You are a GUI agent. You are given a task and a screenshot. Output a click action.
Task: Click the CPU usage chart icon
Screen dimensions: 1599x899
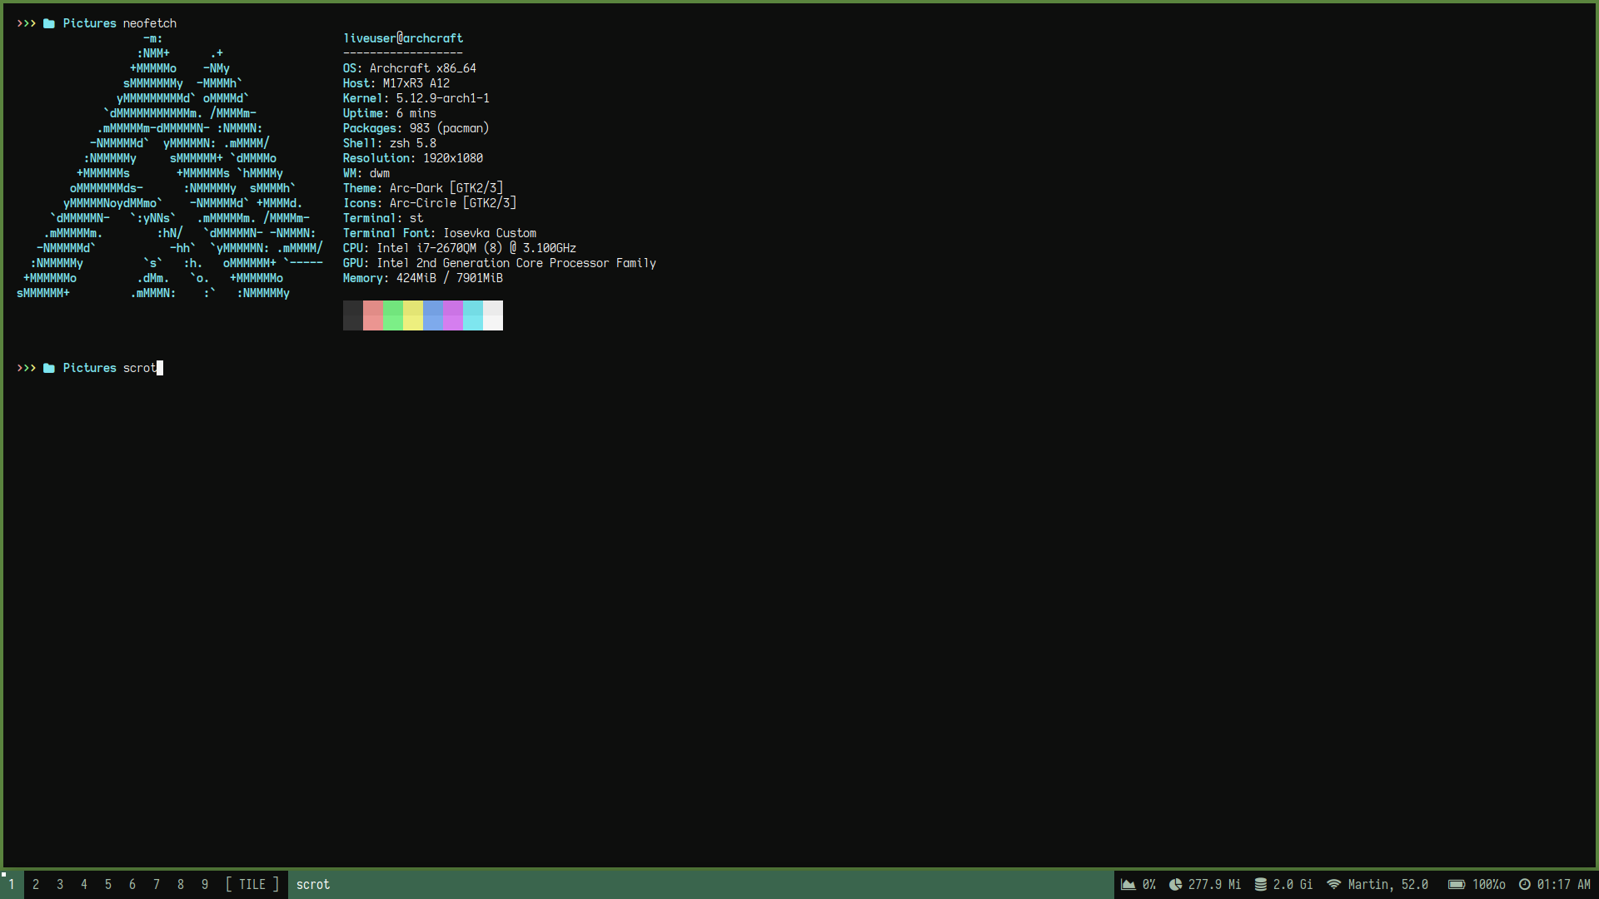(1128, 884)
